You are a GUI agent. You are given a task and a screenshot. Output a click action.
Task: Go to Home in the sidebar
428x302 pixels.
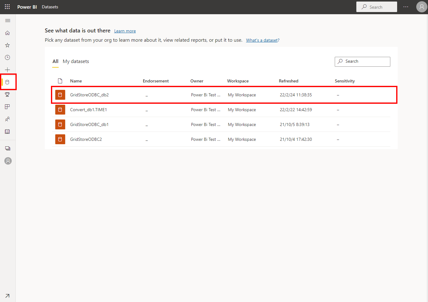pos(8,33)
